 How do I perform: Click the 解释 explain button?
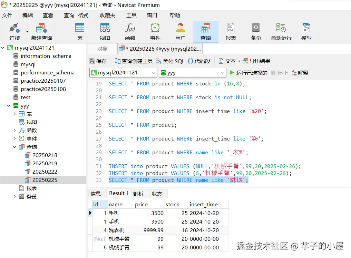click(300, 73)
